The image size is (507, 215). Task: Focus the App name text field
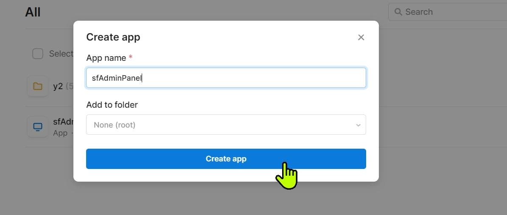point(226,78)
